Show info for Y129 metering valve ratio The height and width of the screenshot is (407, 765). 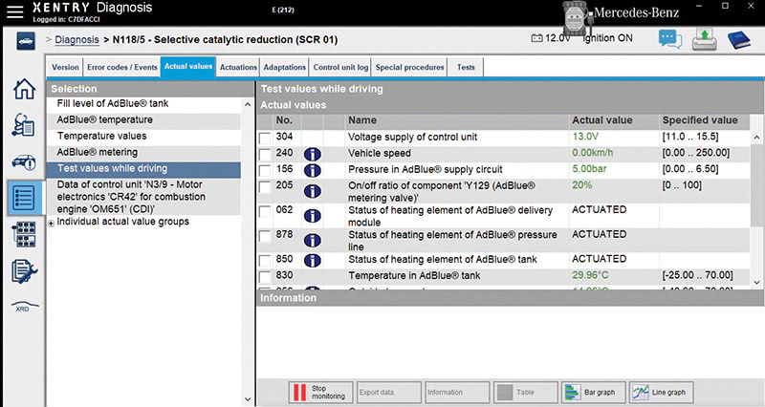pyautogui.click(x=313, y=191)
